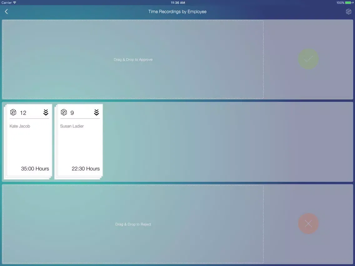Tap the battery icon in status bar
355x266 pixels.
tap(348, 2)
